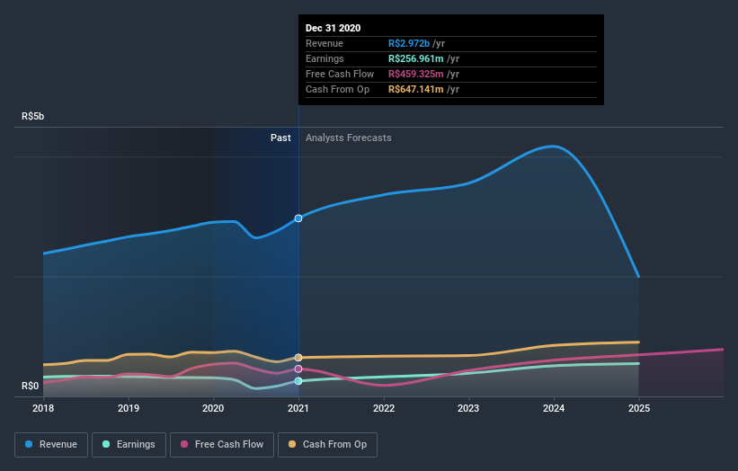Screen dimensions: 738x471
Task: Toggle the Revenue legend button
Action: [x=51, y=445]
